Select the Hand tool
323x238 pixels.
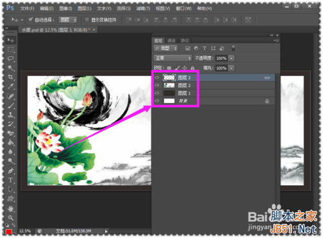(x=10, y=208)
